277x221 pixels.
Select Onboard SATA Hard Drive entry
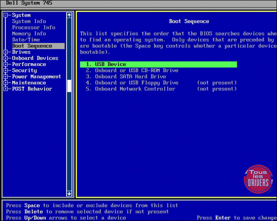(x=126, y=77)
